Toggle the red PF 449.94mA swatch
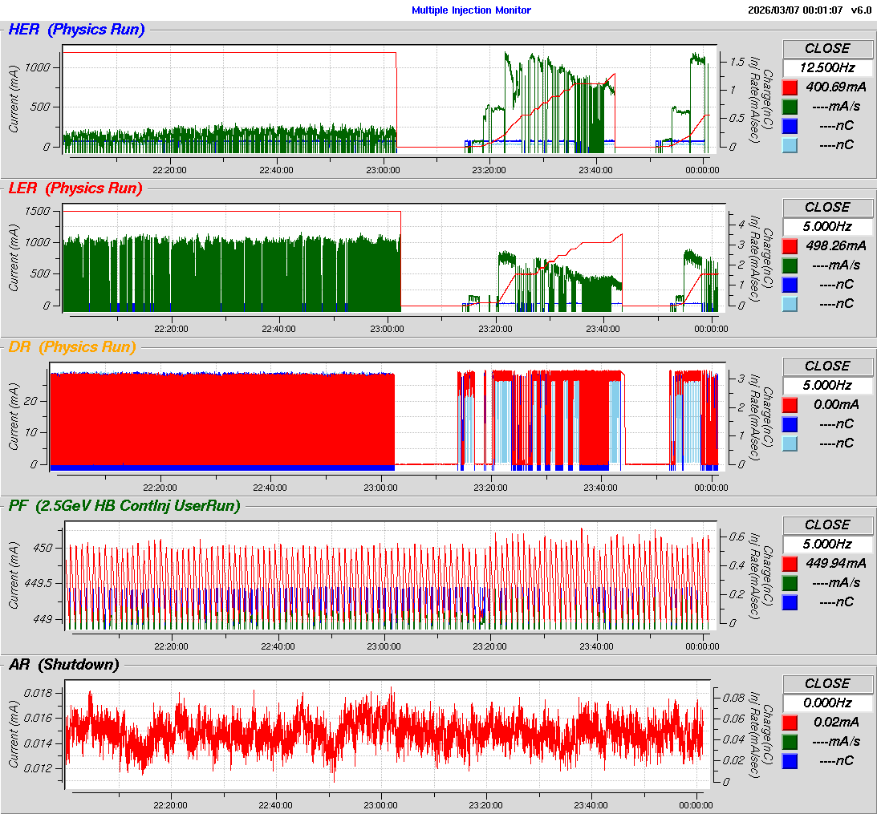This screenshot has width=877, height=814. coord(790,563)
